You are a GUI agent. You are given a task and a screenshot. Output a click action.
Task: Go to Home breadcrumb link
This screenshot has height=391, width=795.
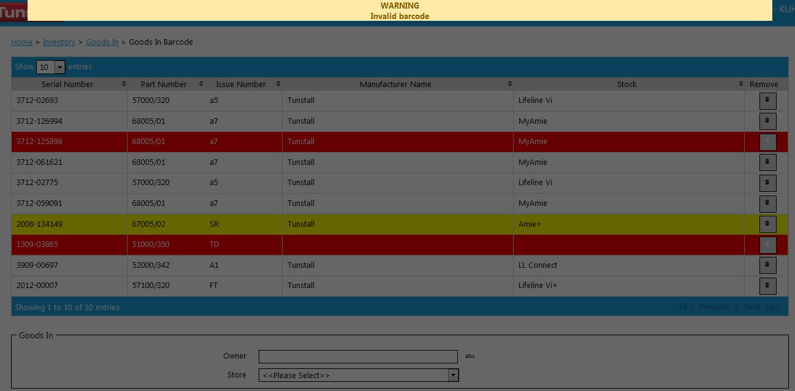(x=21, y=42)
